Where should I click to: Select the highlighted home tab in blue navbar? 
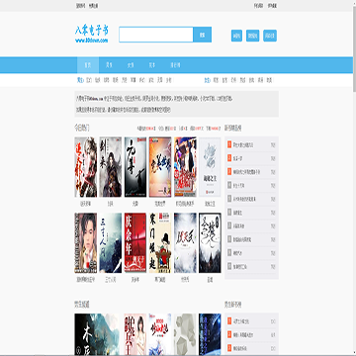[88, 65]
